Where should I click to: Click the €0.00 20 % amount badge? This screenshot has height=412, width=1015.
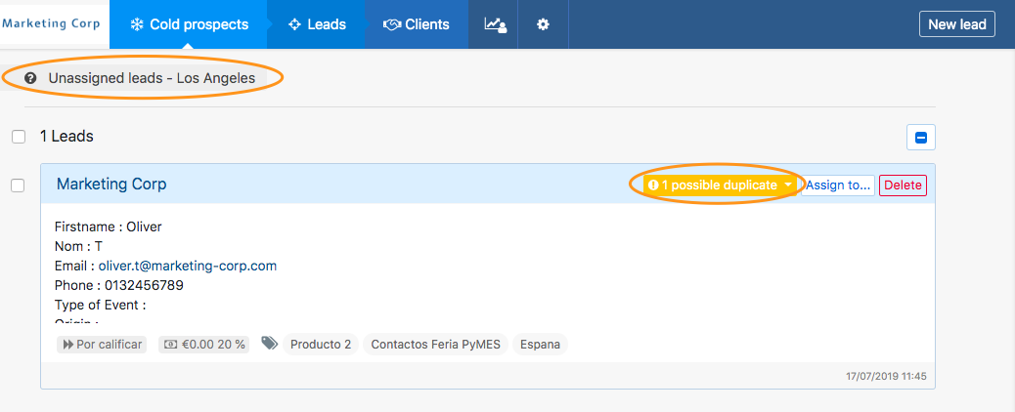pyautogui.click(x=204, y=344)
